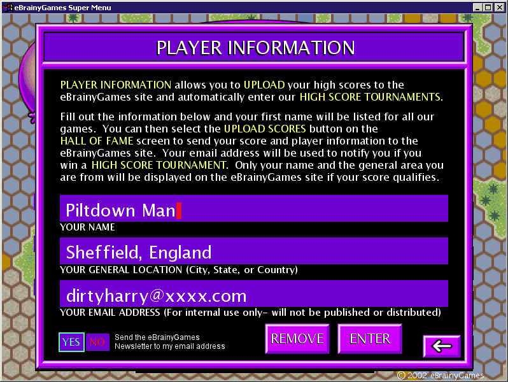
Task: Select NO for the newsletter
Action: (97, 342)
